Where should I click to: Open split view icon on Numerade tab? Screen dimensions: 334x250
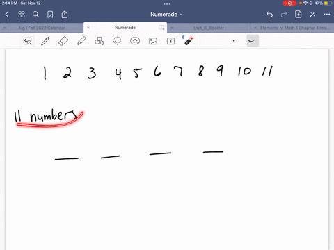(161, 28)
